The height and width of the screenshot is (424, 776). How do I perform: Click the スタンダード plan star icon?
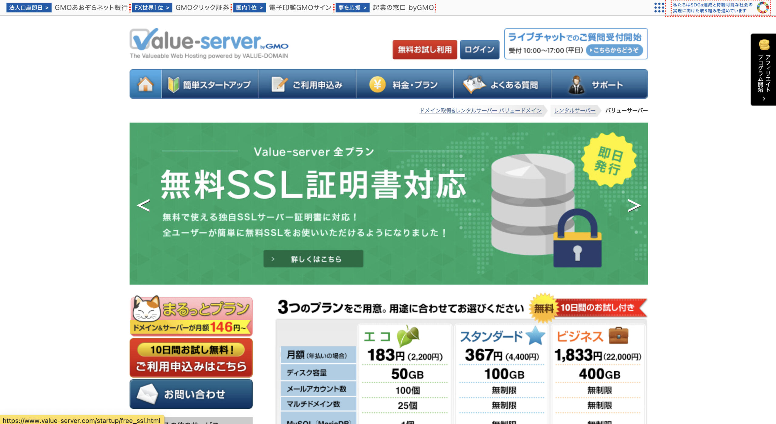[x=535, y=335]
